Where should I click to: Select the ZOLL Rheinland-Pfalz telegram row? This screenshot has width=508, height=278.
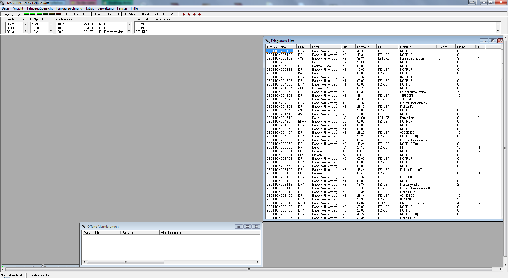(x=383, y=88)
